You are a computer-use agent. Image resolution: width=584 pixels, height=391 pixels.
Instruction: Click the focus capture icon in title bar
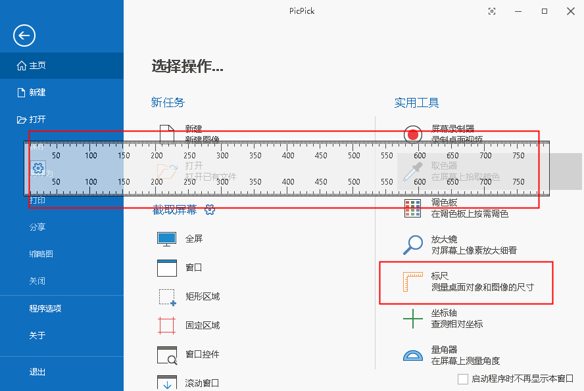[x=493, y=11]
